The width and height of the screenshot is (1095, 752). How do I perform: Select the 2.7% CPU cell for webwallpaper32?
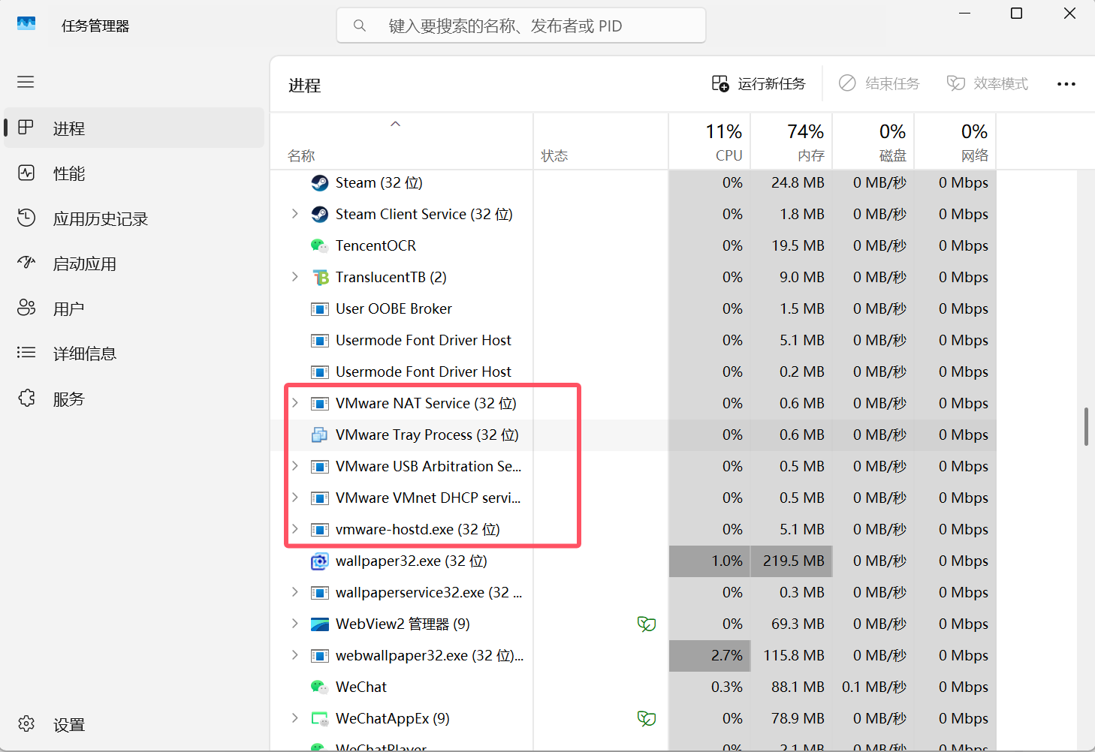[710, 656]
